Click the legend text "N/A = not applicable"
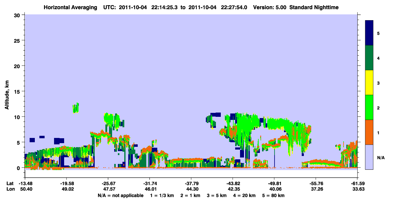This screenshot has width=397, height=204. point(121,195)
